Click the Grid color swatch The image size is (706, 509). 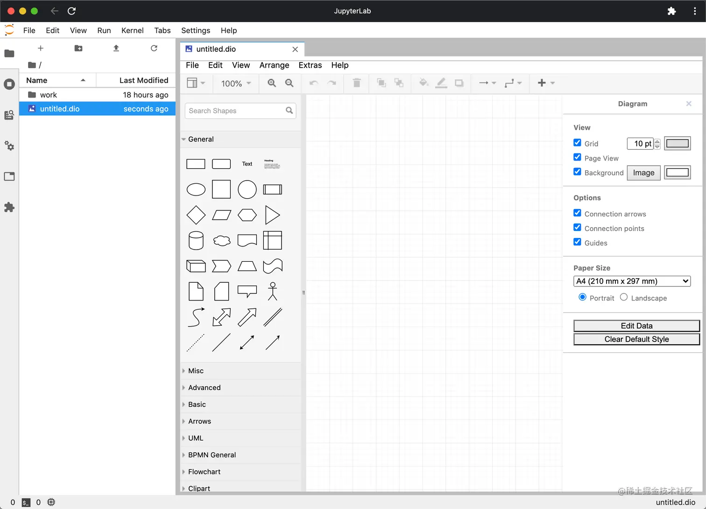coord(678,143)
